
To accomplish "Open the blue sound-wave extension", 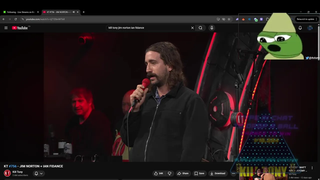I will pos(249,19).
